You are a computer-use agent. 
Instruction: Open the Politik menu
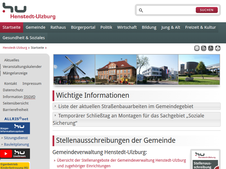click(x=106, y=27)
